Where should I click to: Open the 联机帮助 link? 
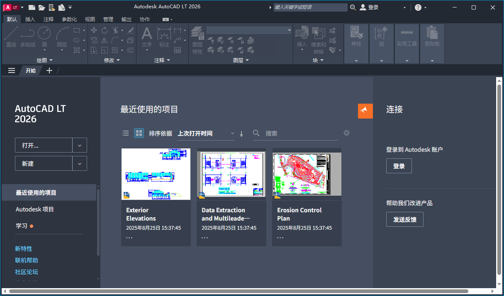(27, 260)
